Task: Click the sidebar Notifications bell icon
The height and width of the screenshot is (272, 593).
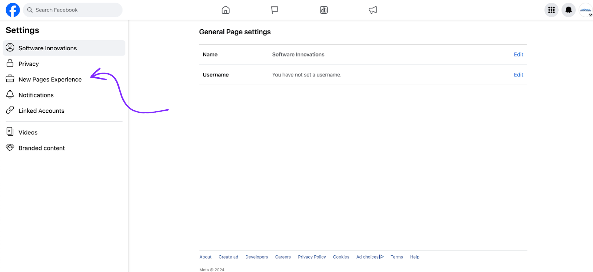Action: (x=10, y=94)
